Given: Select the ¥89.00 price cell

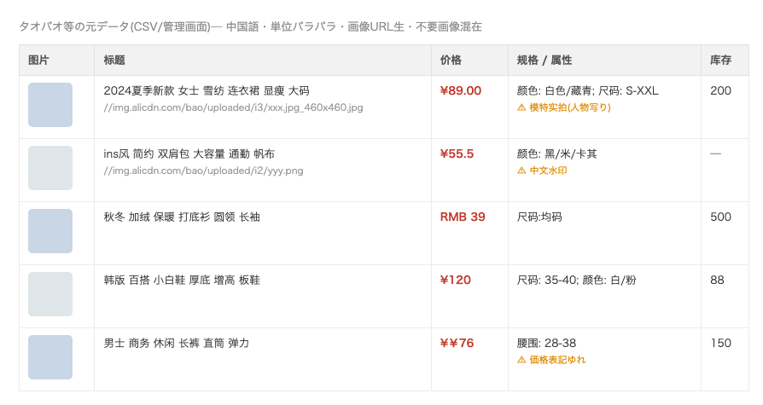Looking at the screenshot, I should point(460,91).
